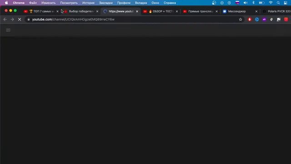The width and height of the screenshot is (291, 164).
Task: Click the circled-i menu bar icon
Action: 229,3
